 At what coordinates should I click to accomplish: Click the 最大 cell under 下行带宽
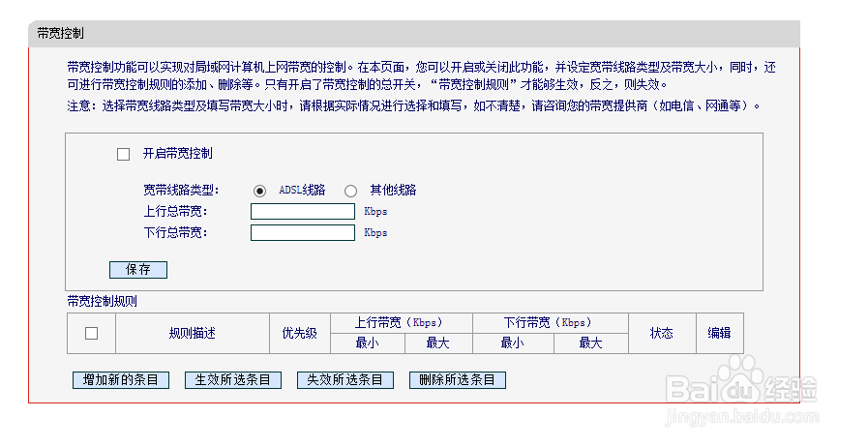(591, 343)
